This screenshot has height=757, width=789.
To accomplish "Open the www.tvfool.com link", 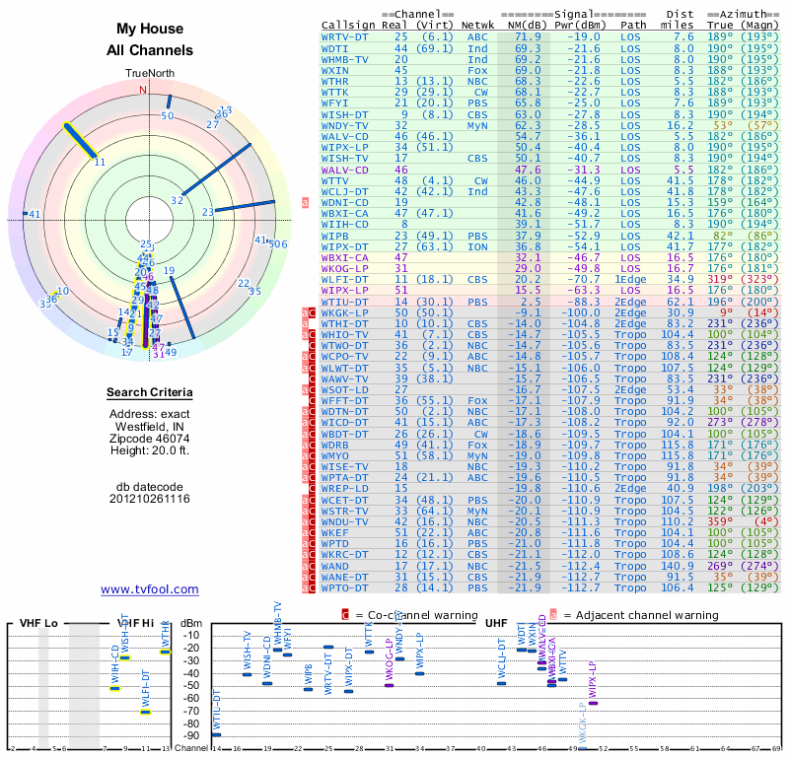I will pos(150,589).
